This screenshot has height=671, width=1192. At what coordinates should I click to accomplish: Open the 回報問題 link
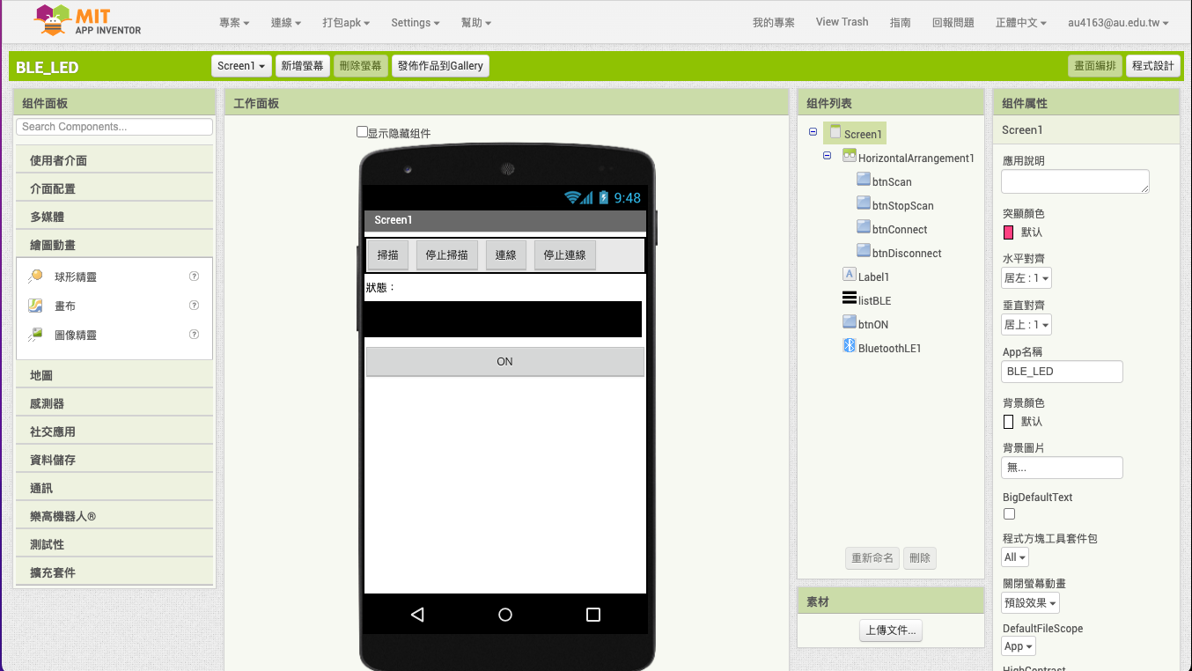click(953, 23)
